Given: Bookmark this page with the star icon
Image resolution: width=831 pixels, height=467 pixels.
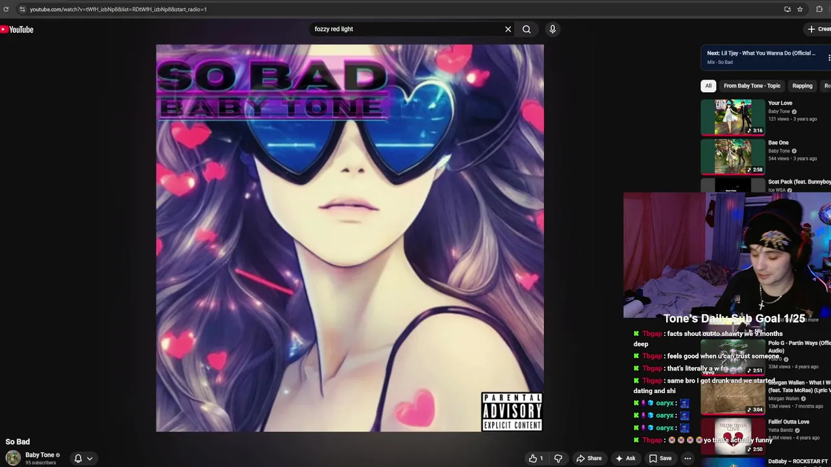Looking at the screenshot, I should tap(800, 9).
